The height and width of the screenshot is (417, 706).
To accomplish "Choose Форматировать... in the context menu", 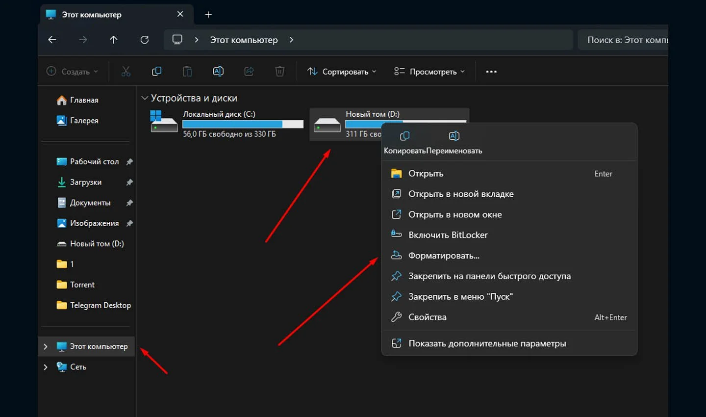I will tap(509, 256).
